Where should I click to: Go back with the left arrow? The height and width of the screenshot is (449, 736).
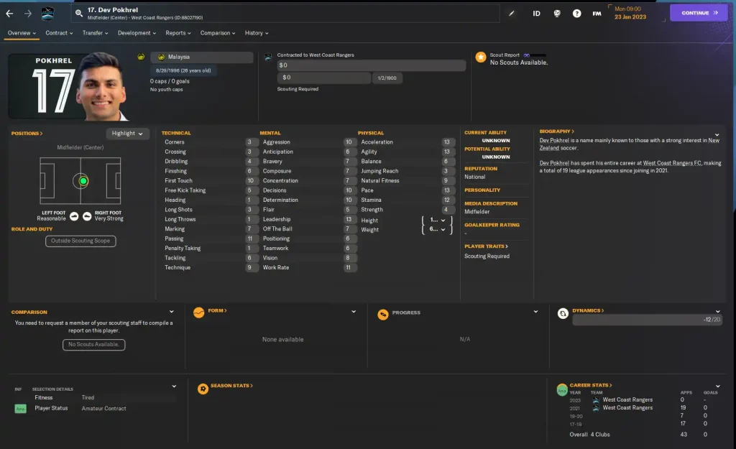pos(9,14)
